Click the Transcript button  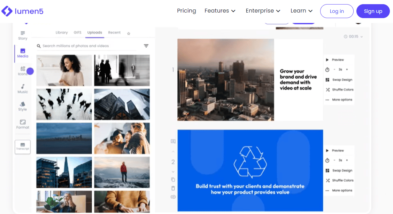(23, 147)
